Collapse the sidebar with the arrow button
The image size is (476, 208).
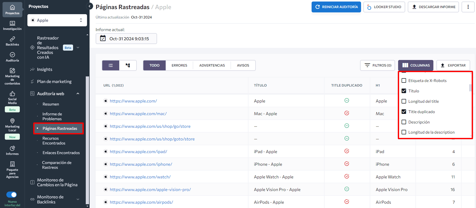coord(90,6)
